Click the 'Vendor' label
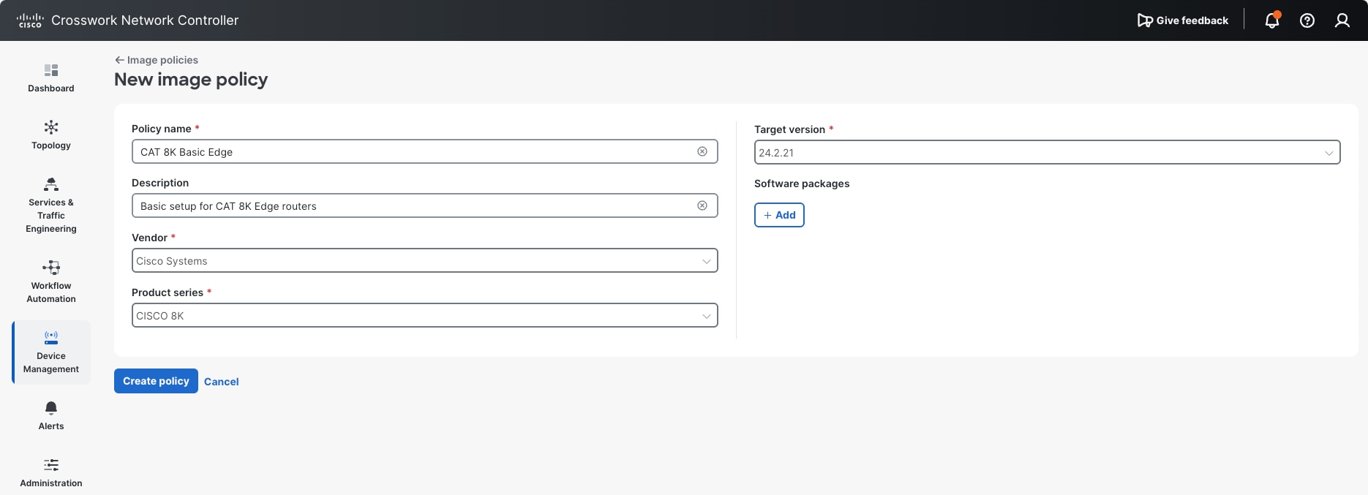The height and width of the screenshot is (495, 1368). point(149,238)
